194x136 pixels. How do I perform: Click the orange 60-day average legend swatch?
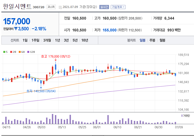point(20,52)
